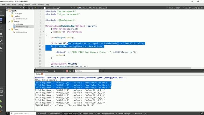Open the Build menu
204x115 pixels.
point(14,4)
